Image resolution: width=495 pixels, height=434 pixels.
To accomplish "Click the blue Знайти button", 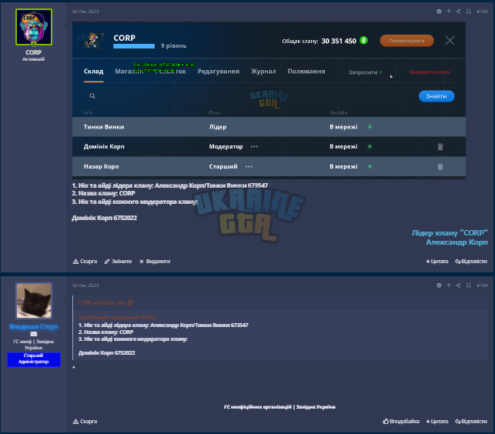I will click(436, 96).
